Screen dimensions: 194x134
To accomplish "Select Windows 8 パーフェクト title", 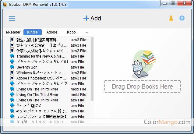I will (x=41, y=72).
